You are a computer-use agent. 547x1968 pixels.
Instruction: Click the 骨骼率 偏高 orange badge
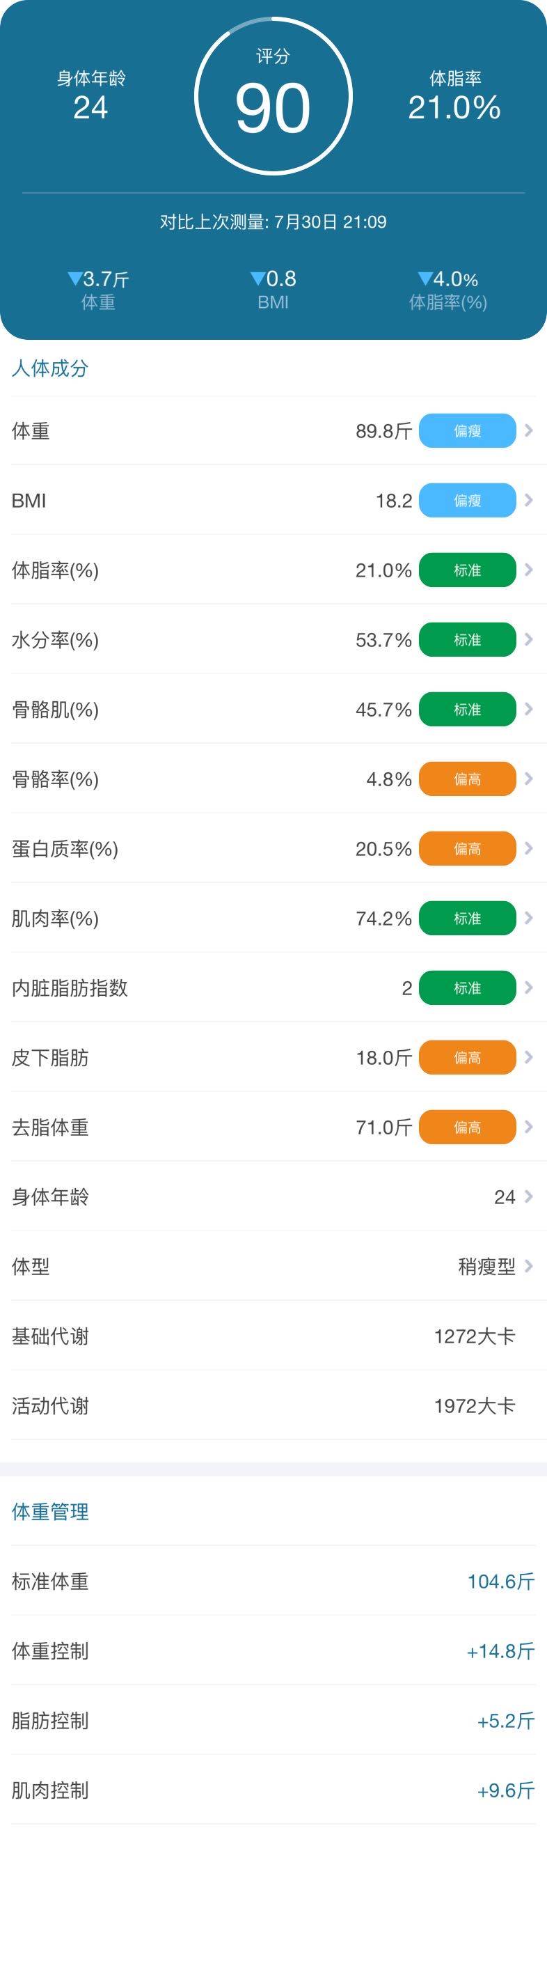(467, 779)
